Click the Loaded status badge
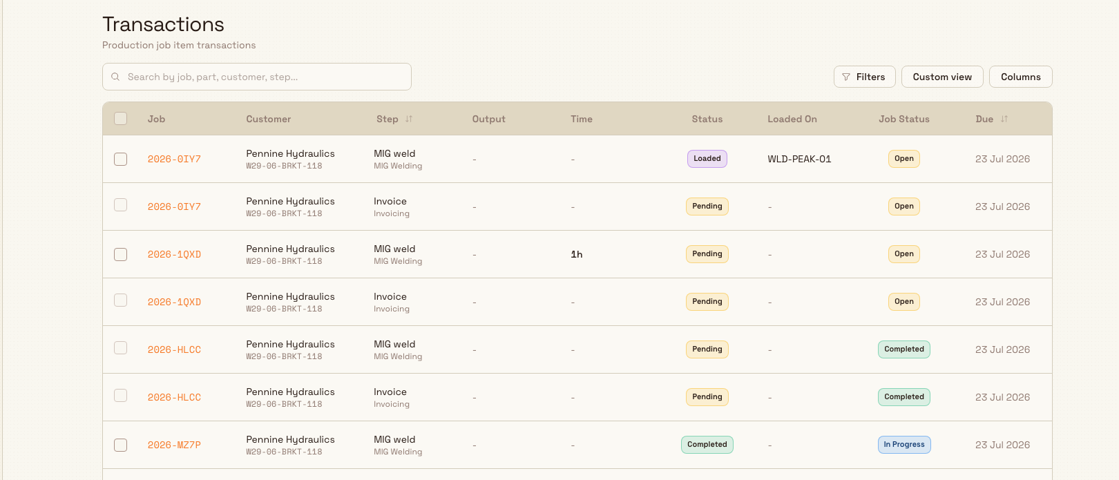Image resolution: width=1119 pixels, height=480 pixels. pos(707,159)
